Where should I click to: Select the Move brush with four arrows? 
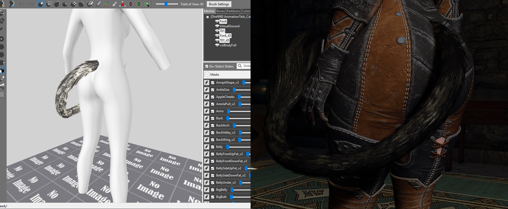point(73,4)
